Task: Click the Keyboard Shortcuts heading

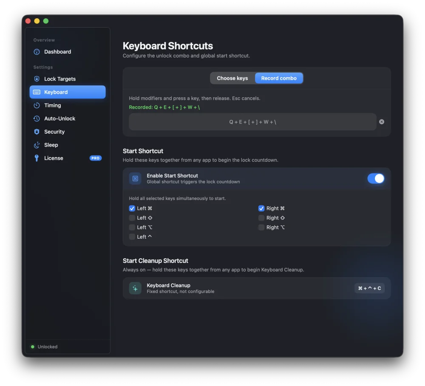Action: [x=168, y=46]
